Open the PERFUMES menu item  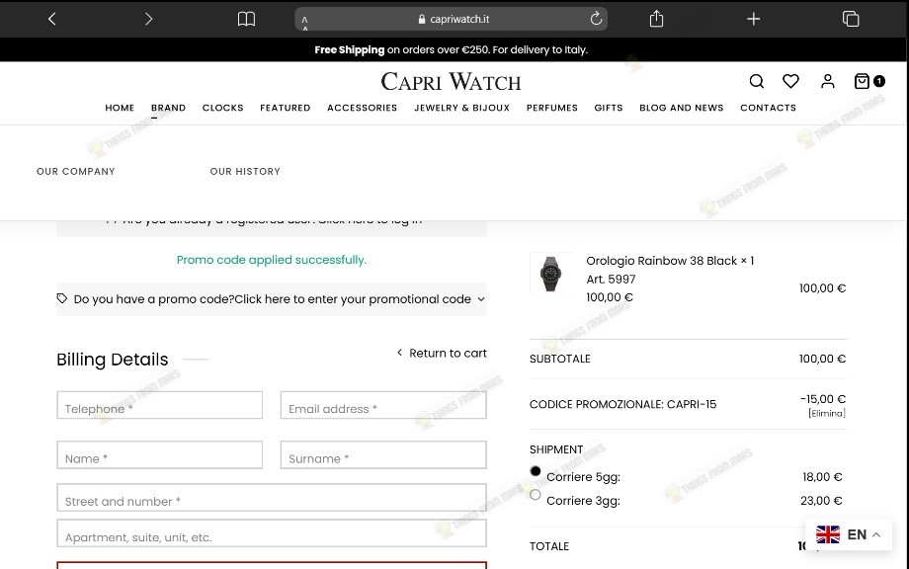pos(552,108)
